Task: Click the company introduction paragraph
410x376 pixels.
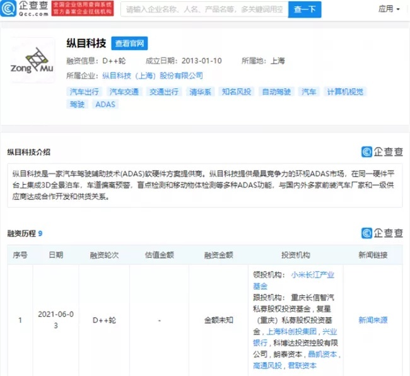Action: point(205,185)
